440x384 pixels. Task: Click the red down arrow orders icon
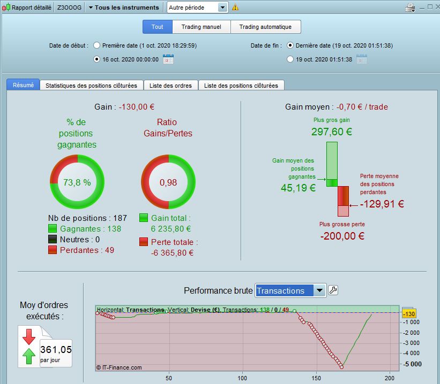point(29,336)
